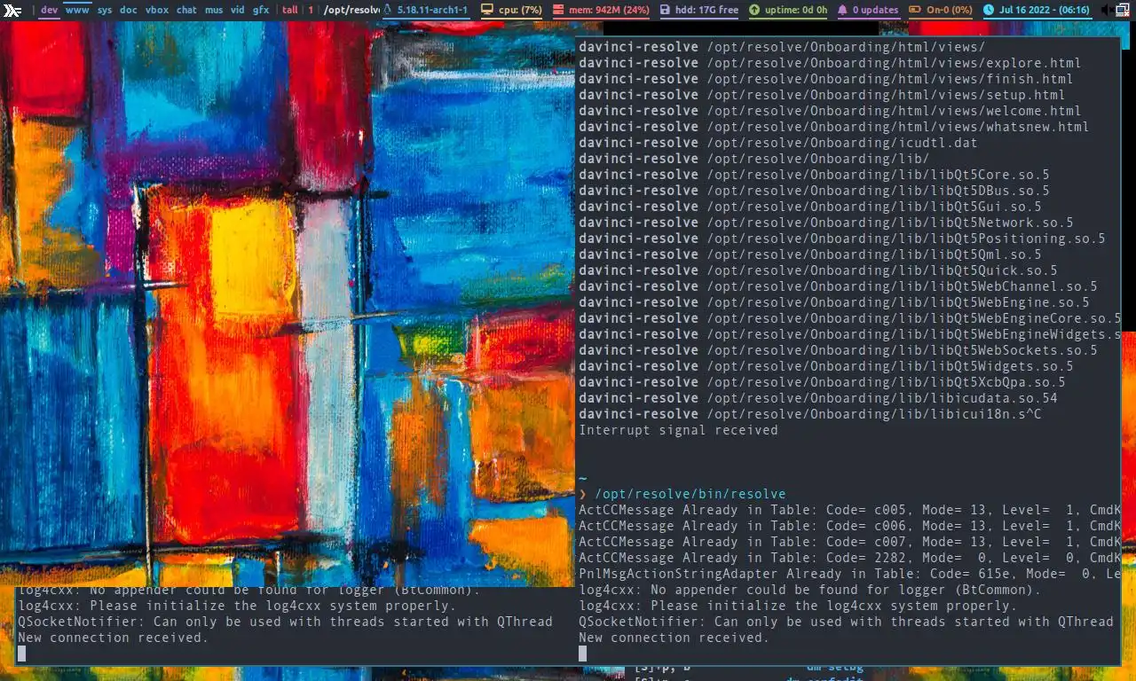This screenshot has height=681, width=1136.
Task: Click the libQt5Core.so.5 line
Action: 814,175
